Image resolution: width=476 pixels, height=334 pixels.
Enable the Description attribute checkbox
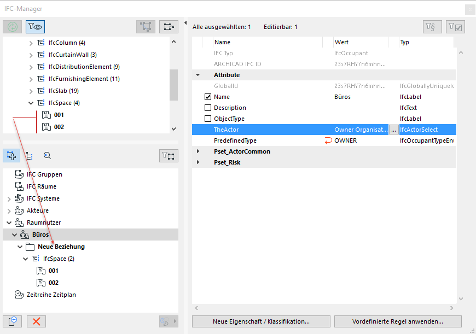pos(207,108)
